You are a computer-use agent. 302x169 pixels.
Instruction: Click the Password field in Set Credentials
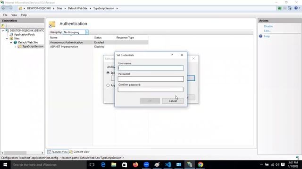click(x=151, y=79)
